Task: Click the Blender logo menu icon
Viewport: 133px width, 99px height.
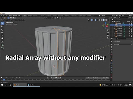Action: click(1, 16)
